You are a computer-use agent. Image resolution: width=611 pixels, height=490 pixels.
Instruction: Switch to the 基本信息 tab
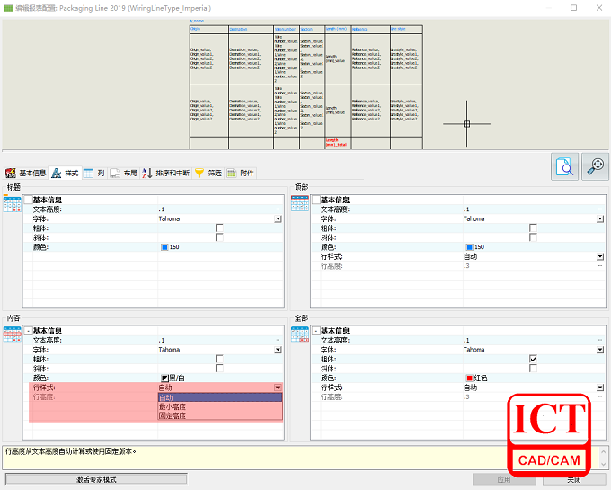click(26, 174)
